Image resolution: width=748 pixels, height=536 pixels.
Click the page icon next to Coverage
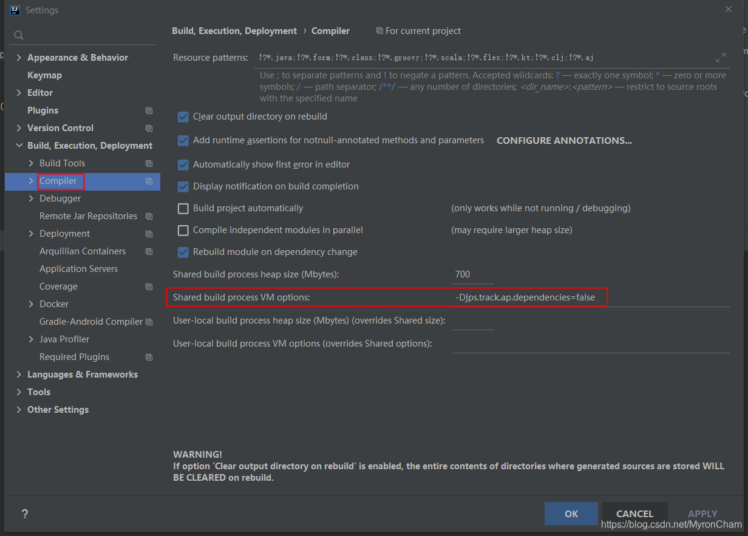(x=149, y=286)
